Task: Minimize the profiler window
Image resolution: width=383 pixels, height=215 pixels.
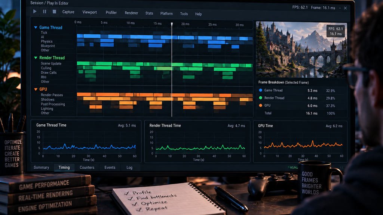Action: pos(340,8)
